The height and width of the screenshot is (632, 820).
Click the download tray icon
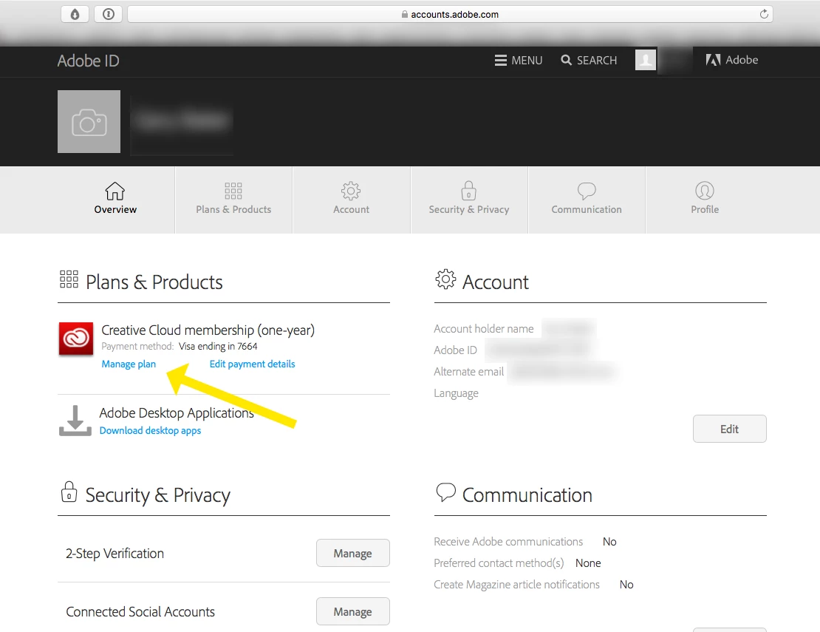coord(75,421)
